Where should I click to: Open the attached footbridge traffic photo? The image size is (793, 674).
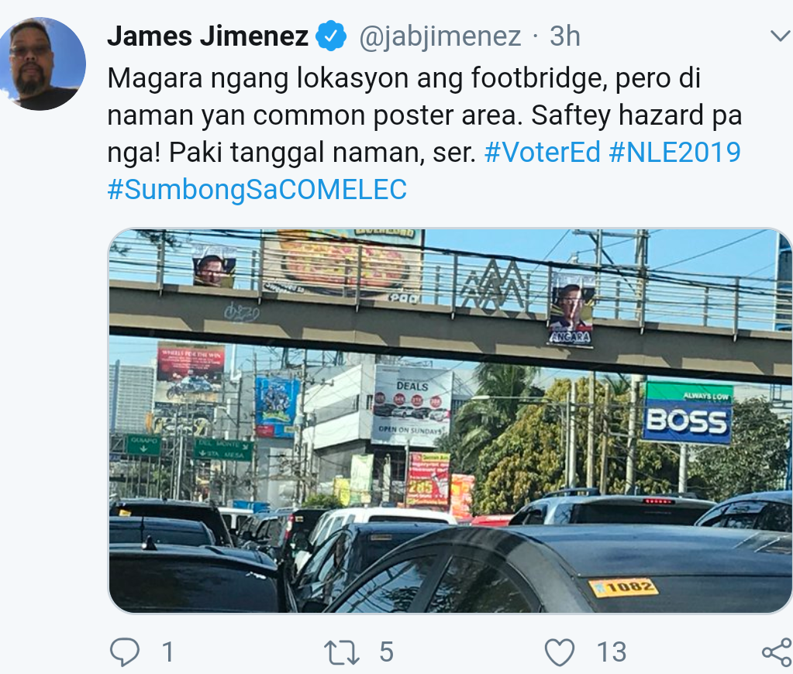pos(450,421)
